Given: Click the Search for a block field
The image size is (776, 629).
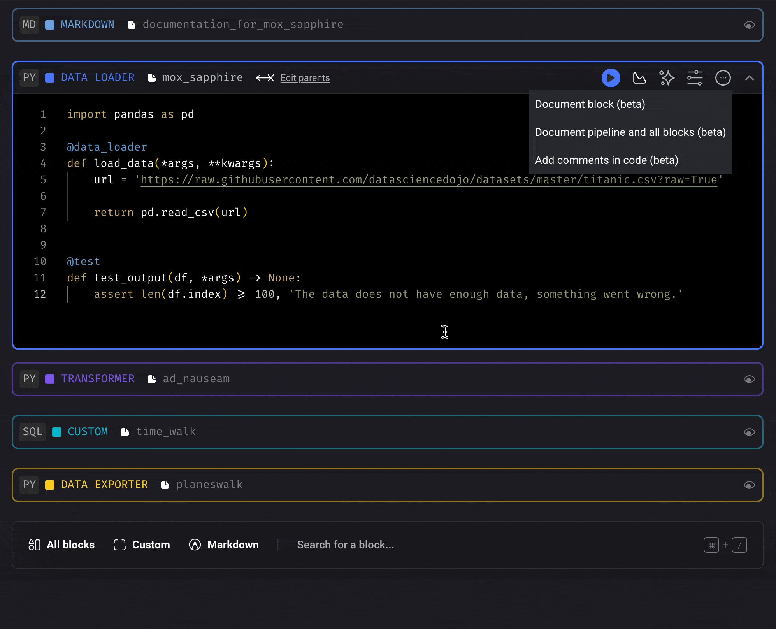Looking at the screenshot, I should pos(346,545).
